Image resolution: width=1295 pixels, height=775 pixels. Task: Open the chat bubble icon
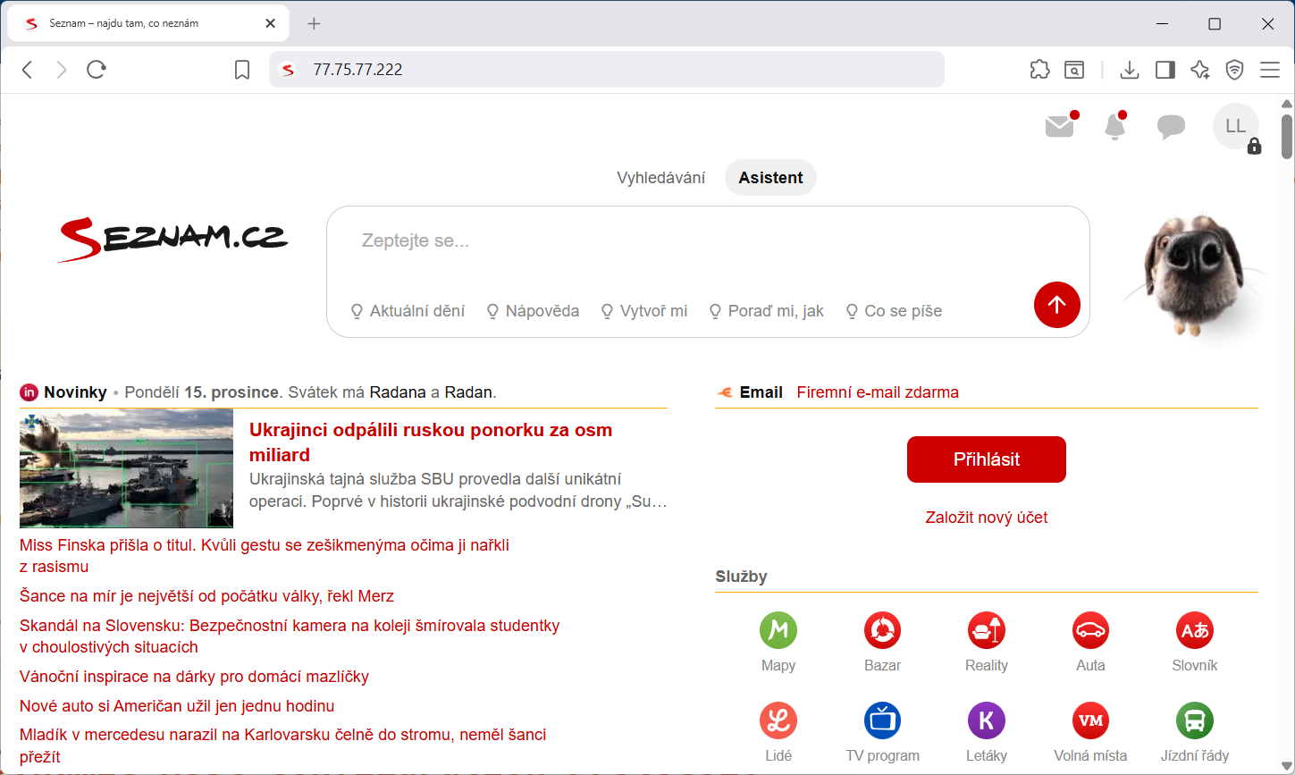point(1171,126)
